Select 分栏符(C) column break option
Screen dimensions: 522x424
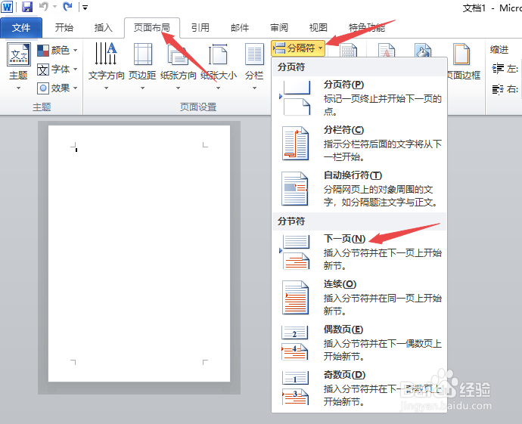(359, 144)
